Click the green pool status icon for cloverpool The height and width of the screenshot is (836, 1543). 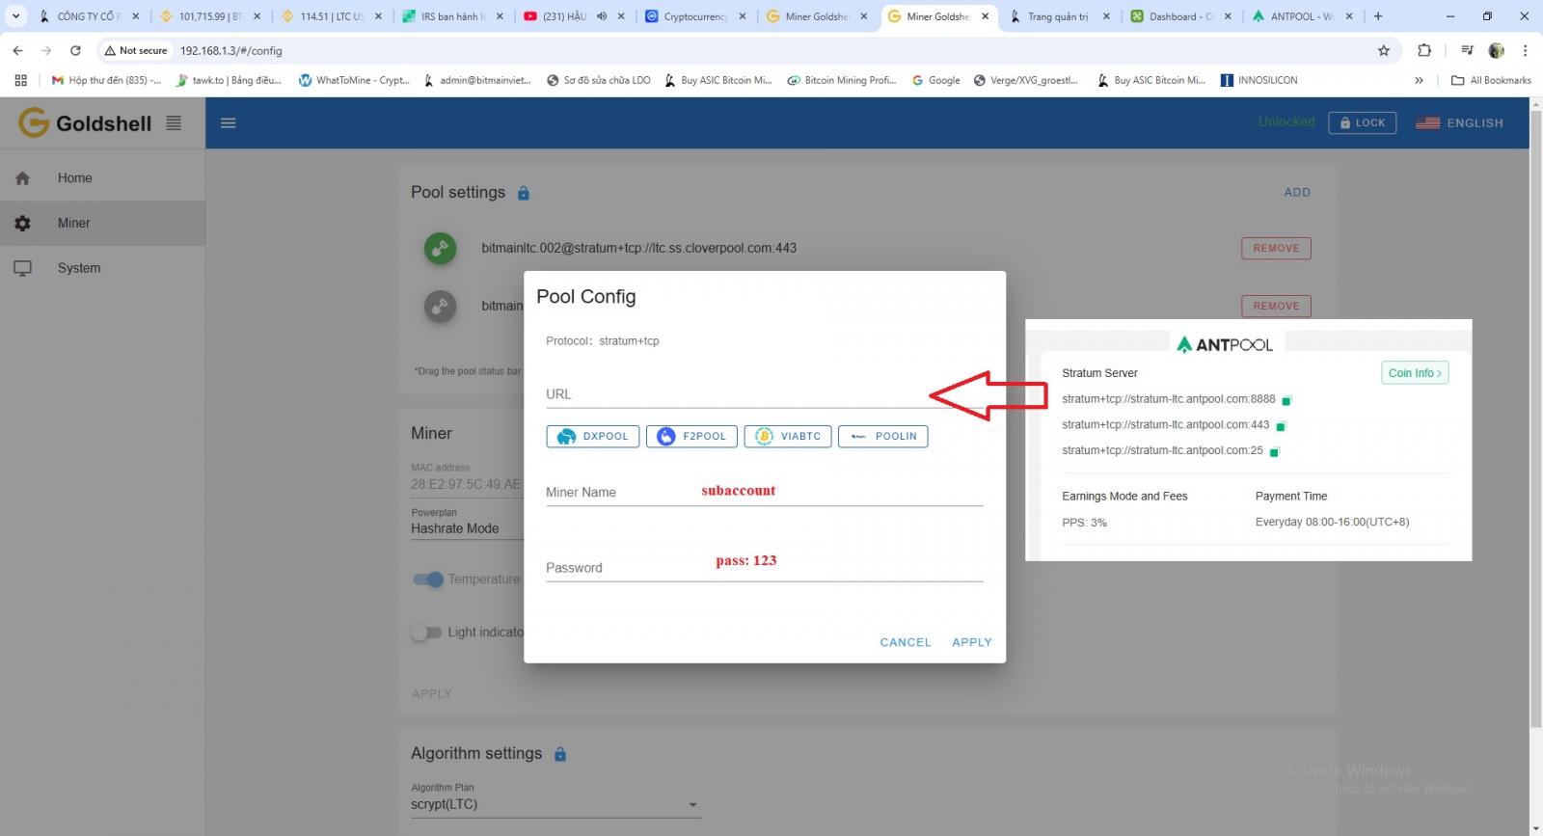[441, 248]
